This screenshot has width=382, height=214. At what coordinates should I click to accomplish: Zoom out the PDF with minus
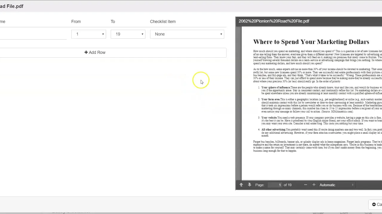coord(305,185)
